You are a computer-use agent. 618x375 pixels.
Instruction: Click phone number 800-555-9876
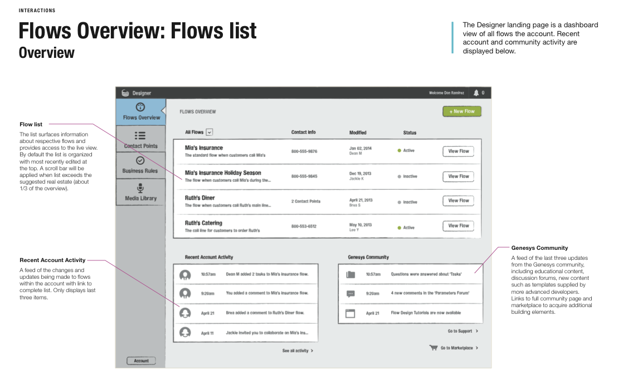304,151
